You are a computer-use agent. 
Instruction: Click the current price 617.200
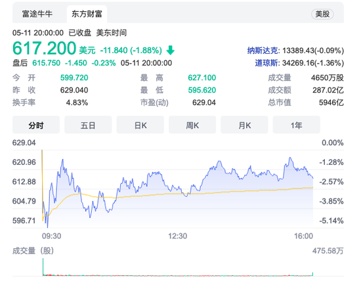point(44,48)
